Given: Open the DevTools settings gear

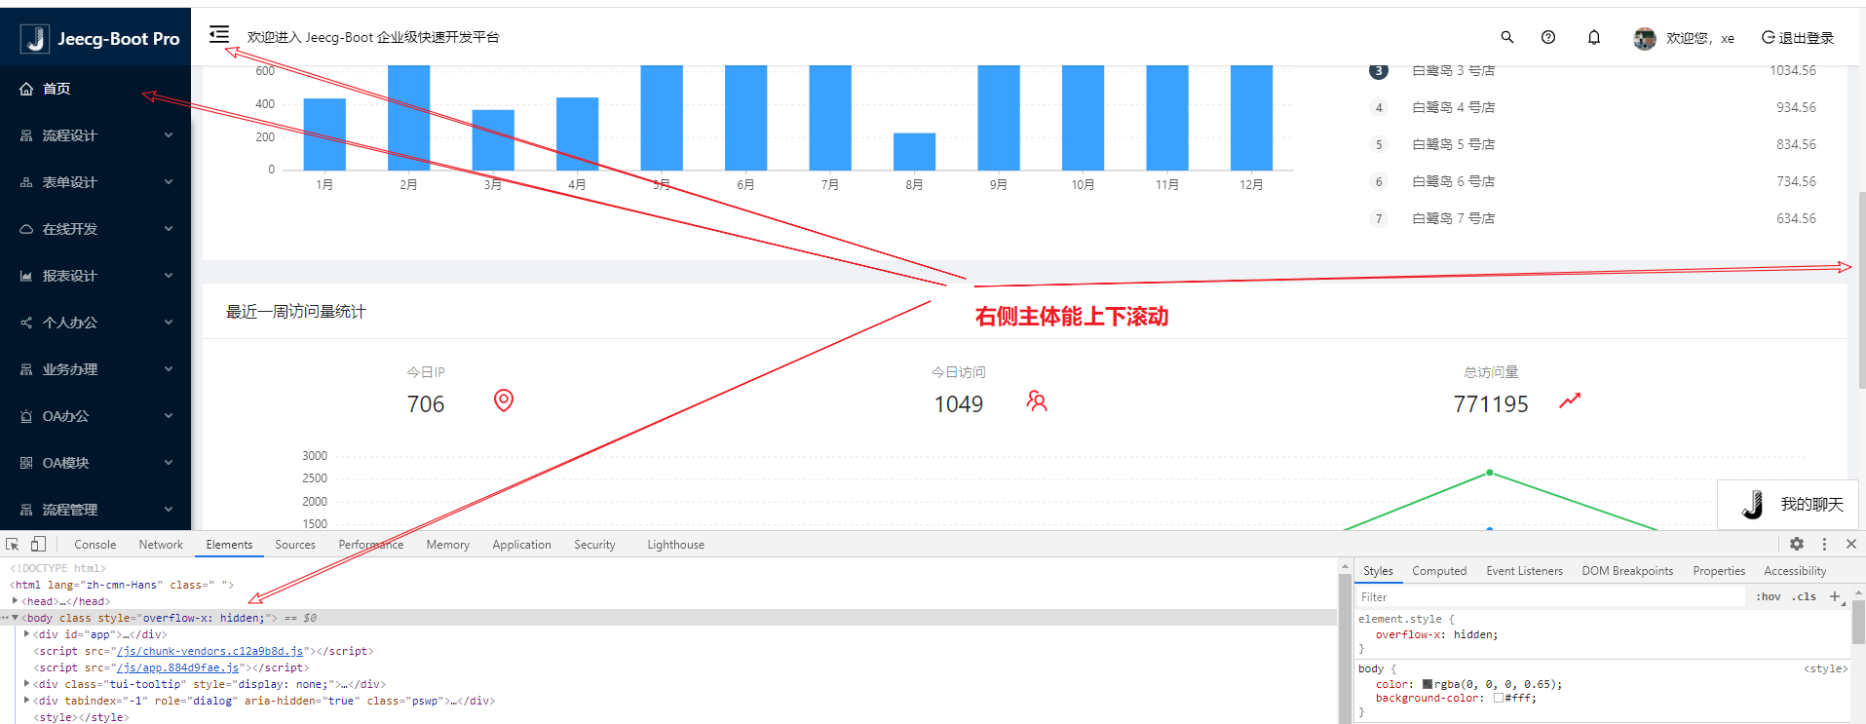Looking at the screenshot, I should coord(1797,544).
